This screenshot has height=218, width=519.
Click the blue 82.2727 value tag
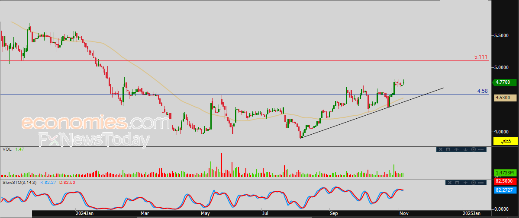tap(505, 190)
